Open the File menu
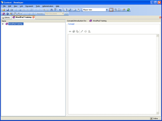 pyautogui.click(x=4, y=6)
